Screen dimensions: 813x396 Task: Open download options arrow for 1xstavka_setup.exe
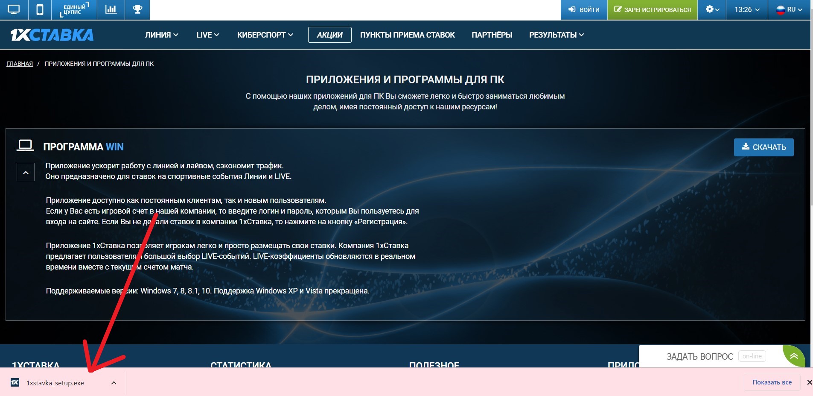[114, 383]
